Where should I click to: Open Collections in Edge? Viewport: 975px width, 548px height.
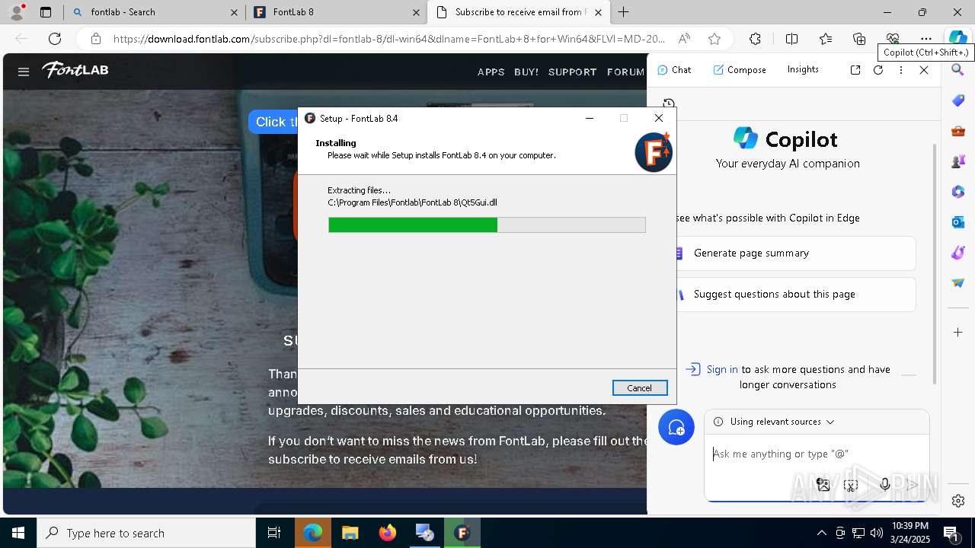coord(859,39)
